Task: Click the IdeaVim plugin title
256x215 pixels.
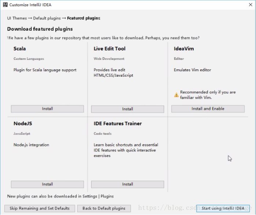Action: pos(184,48)
